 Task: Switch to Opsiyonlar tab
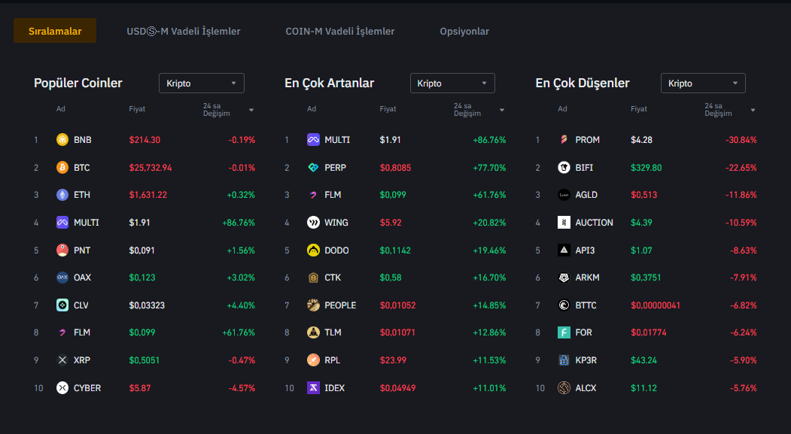[464, 32]
